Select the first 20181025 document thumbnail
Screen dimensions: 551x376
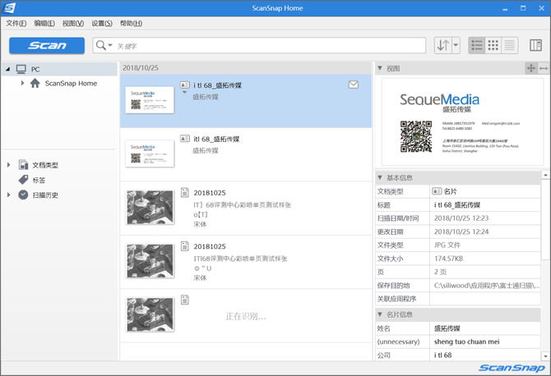pyautogui.click(x=149, y=208)
